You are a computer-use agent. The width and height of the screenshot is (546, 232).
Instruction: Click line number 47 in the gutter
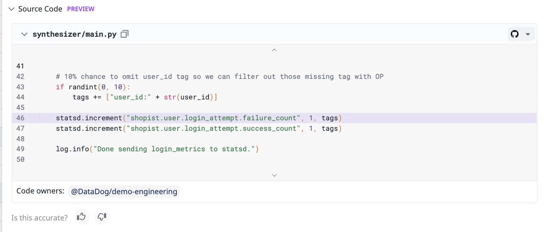(21, 129)
